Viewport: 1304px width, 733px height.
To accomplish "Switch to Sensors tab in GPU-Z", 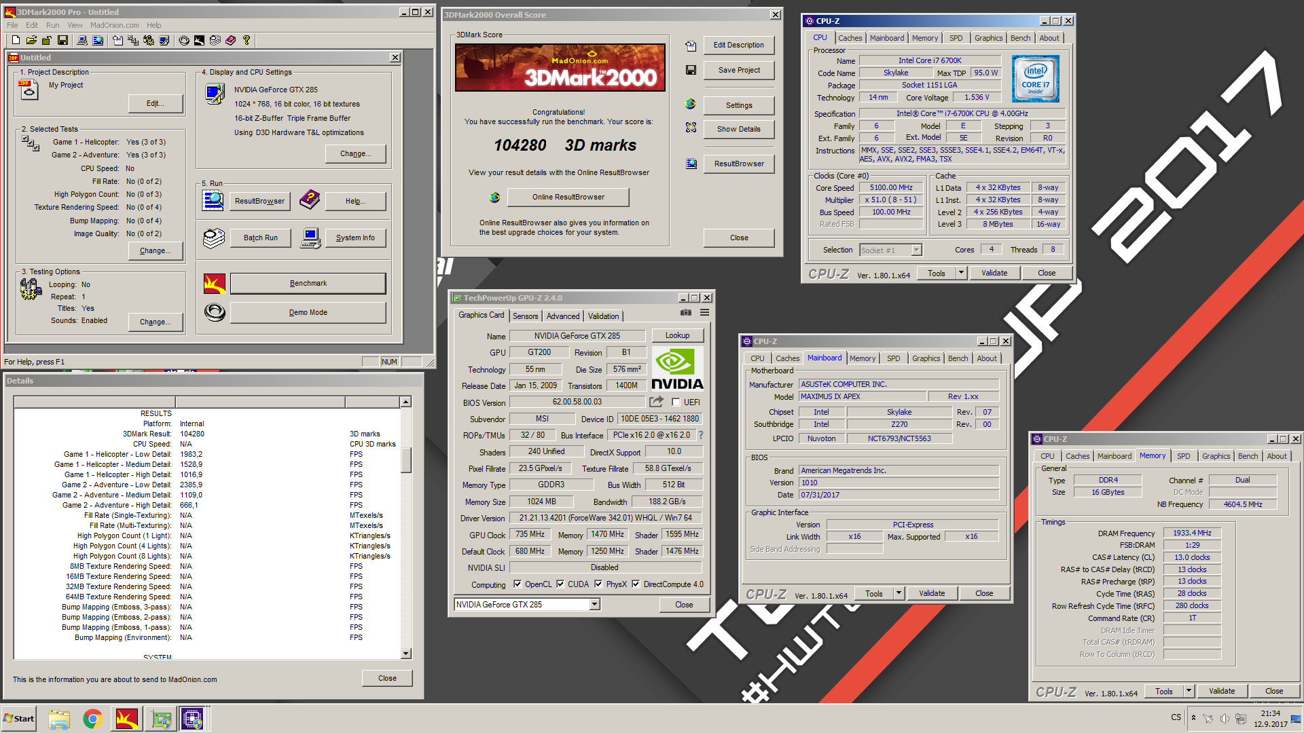I will (525, 316).
